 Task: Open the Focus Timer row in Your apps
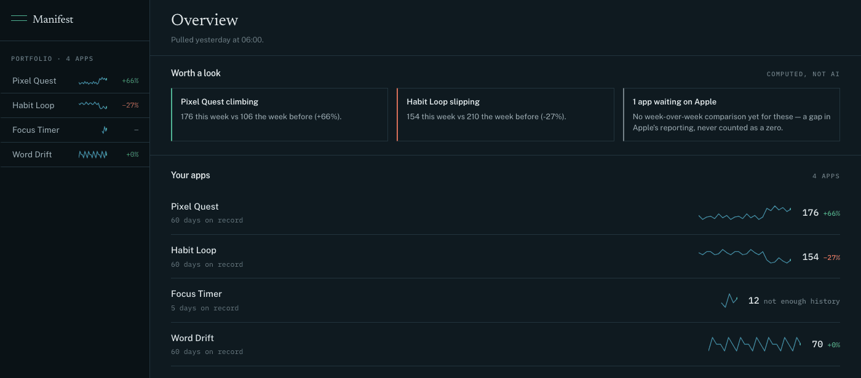pos(506,301)
